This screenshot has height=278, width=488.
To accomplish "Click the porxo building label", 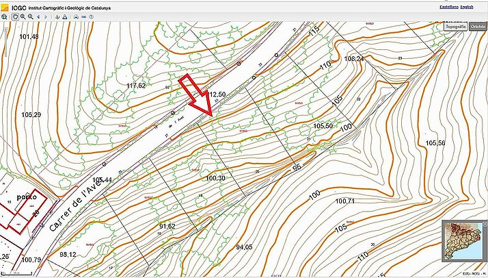I will (27, 197).
